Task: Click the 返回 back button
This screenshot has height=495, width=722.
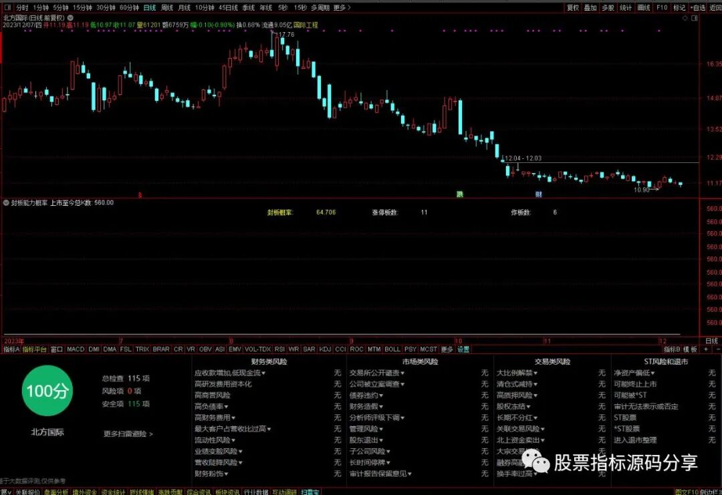Action: coord(715,8)
